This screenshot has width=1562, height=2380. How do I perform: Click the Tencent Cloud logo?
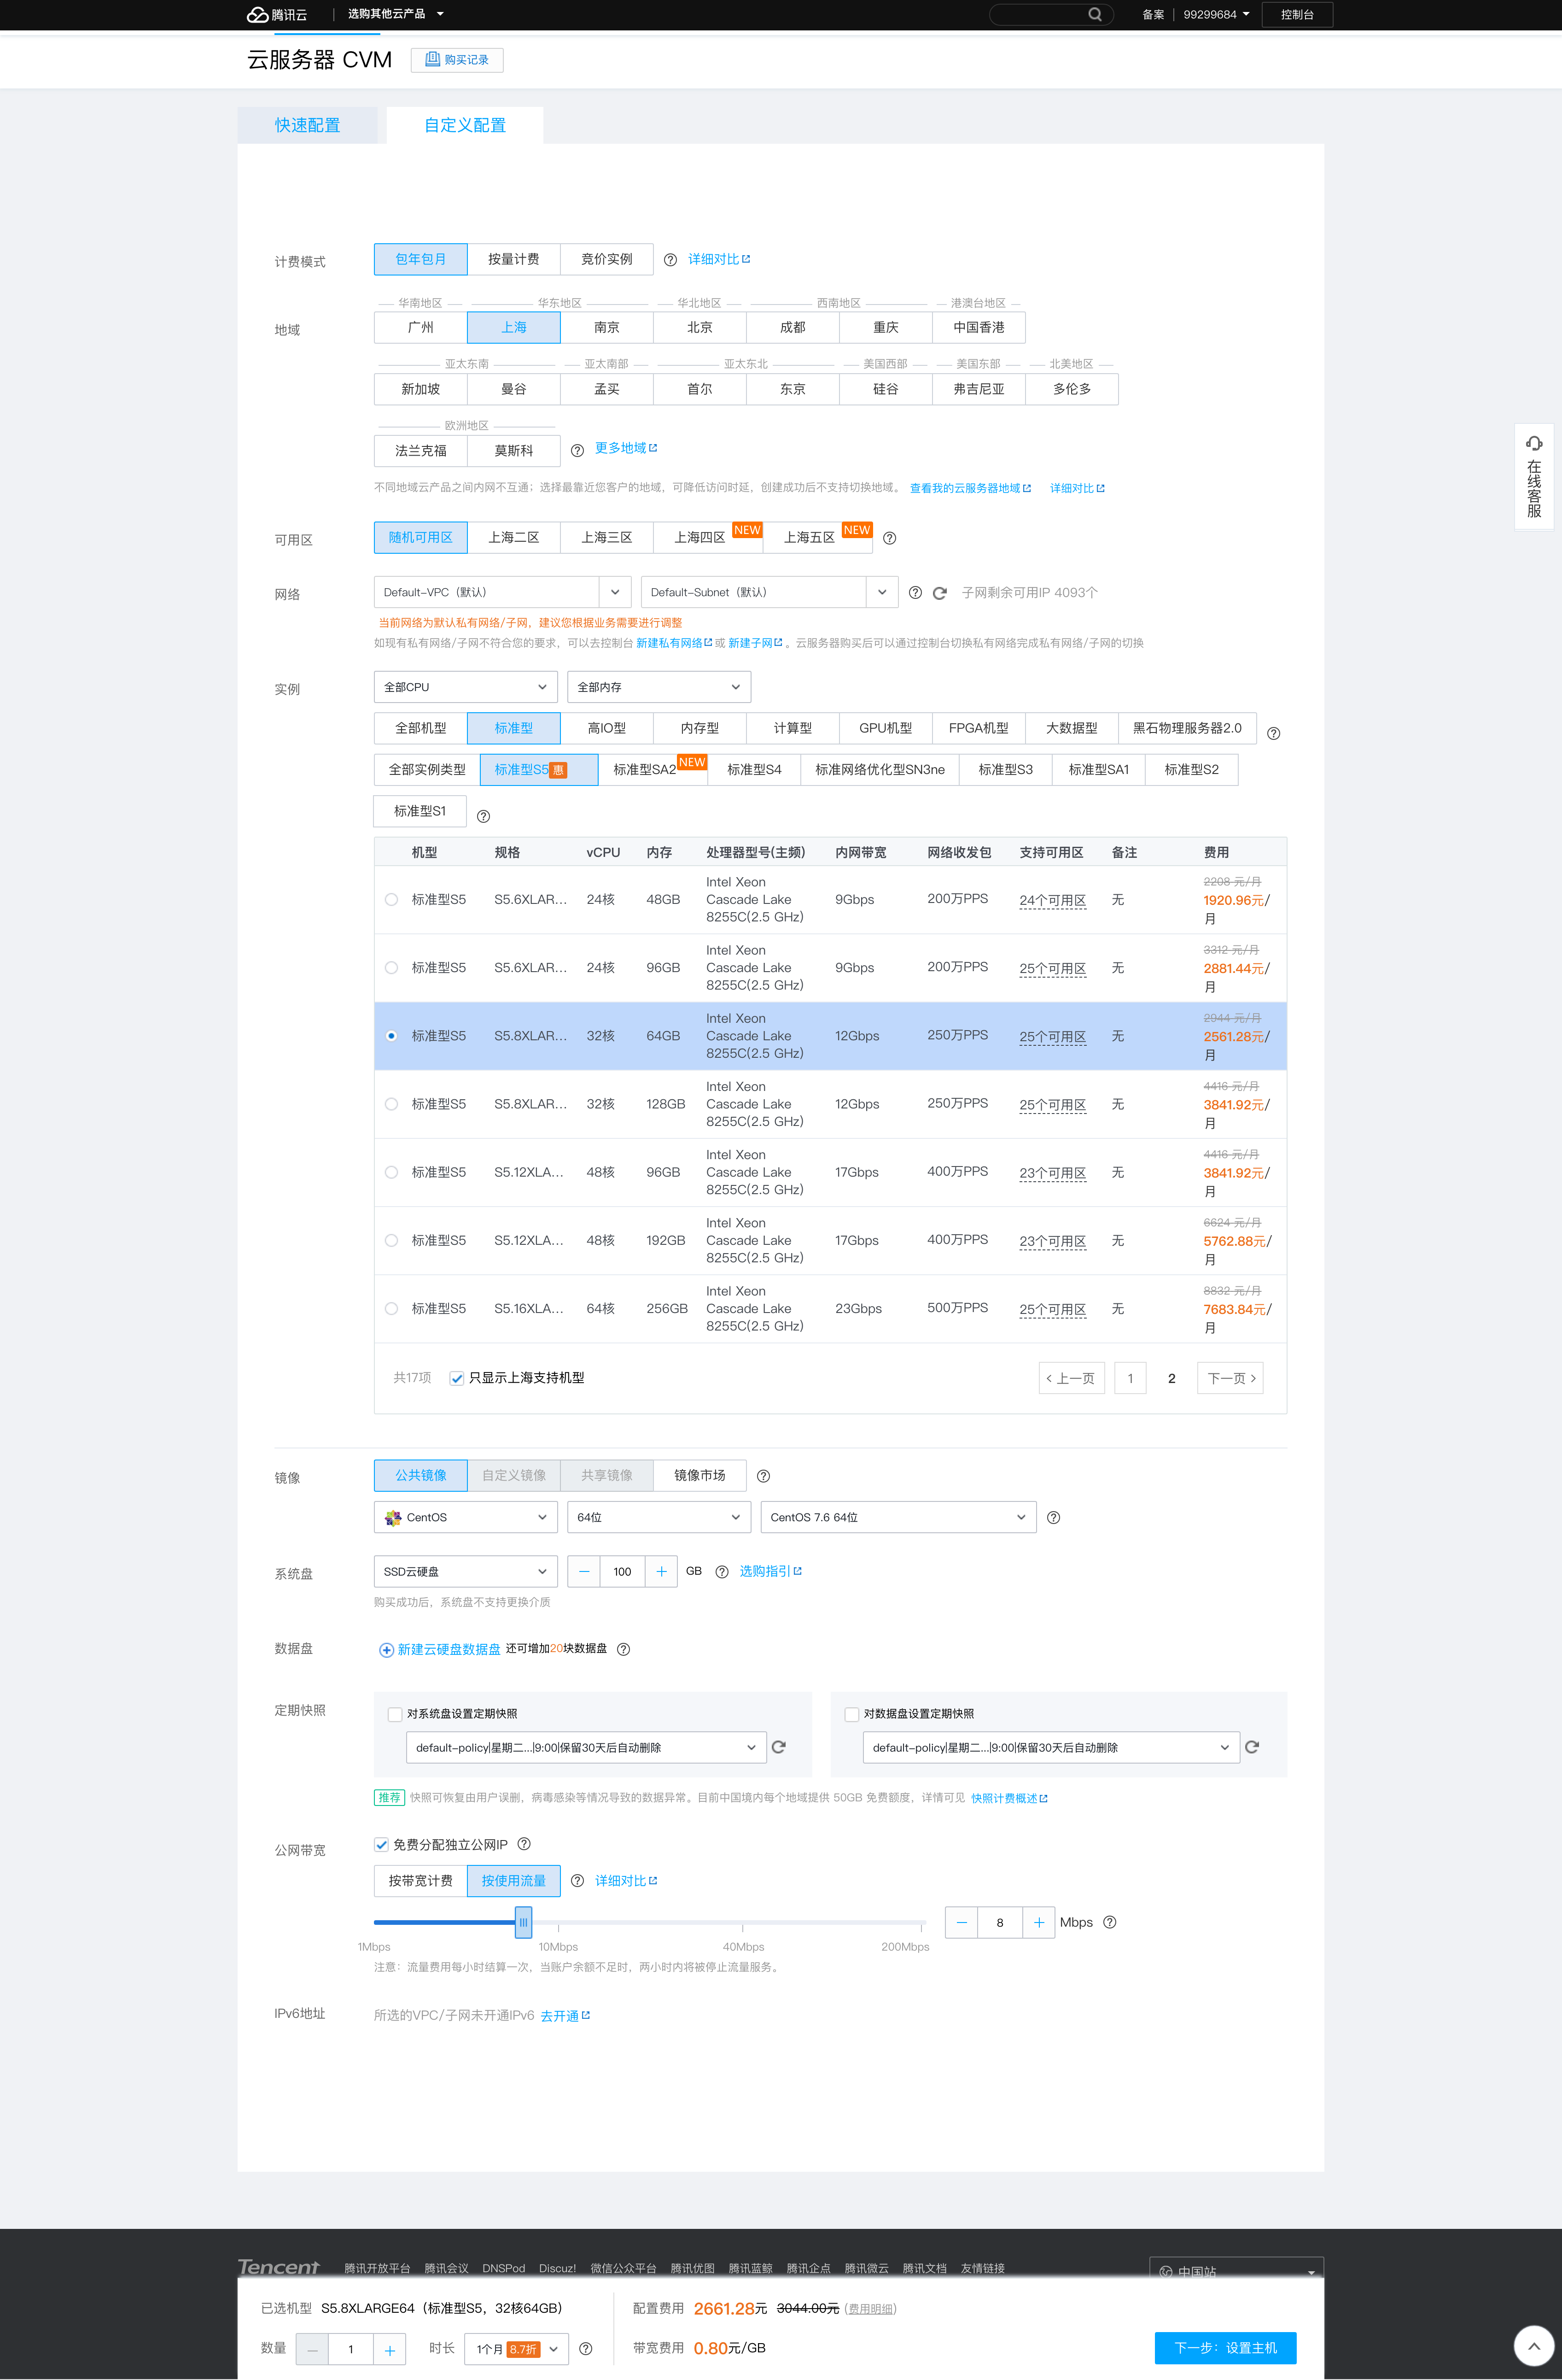[277, 14]
